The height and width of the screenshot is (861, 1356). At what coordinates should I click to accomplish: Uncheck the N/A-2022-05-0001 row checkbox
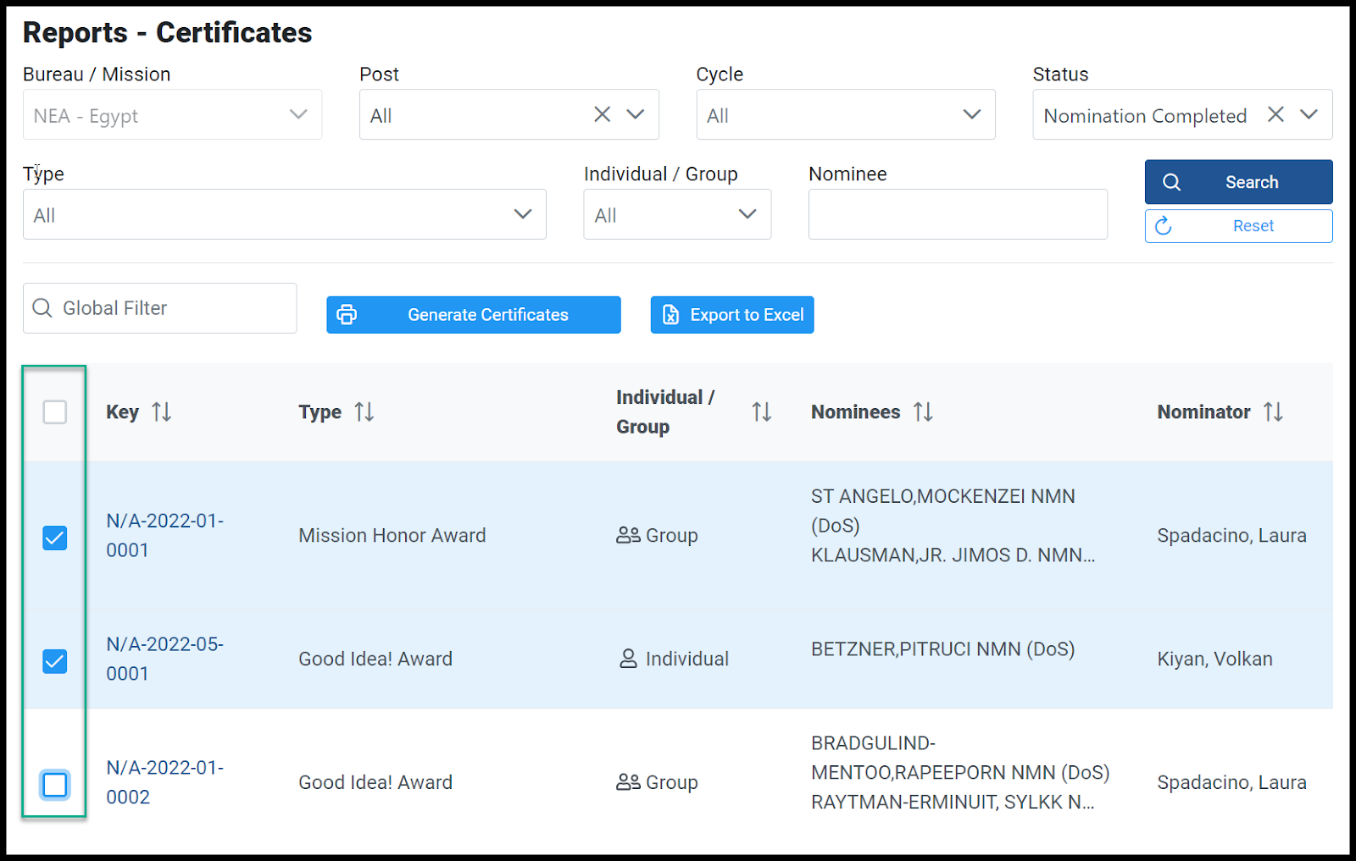[55, 661]
